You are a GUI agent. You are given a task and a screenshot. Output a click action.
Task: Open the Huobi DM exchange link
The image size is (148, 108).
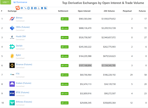(x=21, y=36)
